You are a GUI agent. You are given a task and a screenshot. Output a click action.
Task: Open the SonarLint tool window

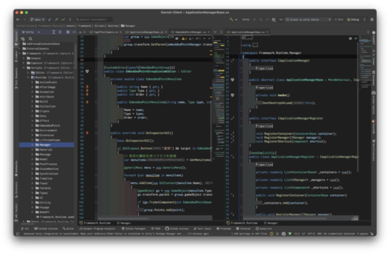point(264,229)
